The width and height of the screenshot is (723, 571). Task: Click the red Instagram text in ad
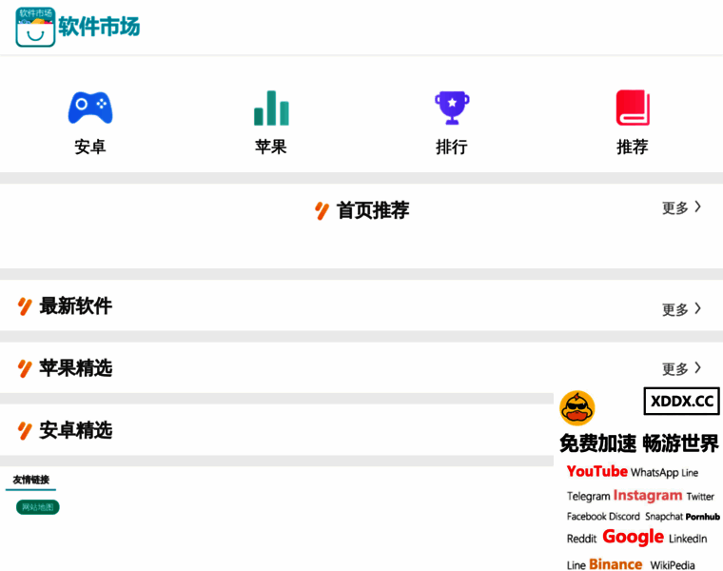tap(648, 496)
